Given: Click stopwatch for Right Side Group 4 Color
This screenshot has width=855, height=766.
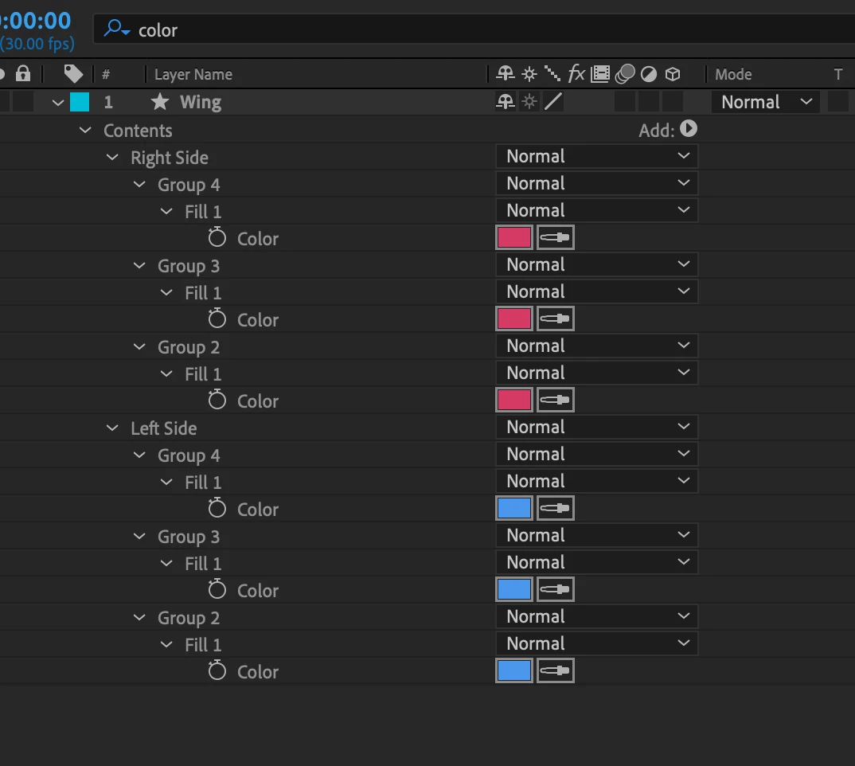Looking at the screenshot, I should pos(217,237).
